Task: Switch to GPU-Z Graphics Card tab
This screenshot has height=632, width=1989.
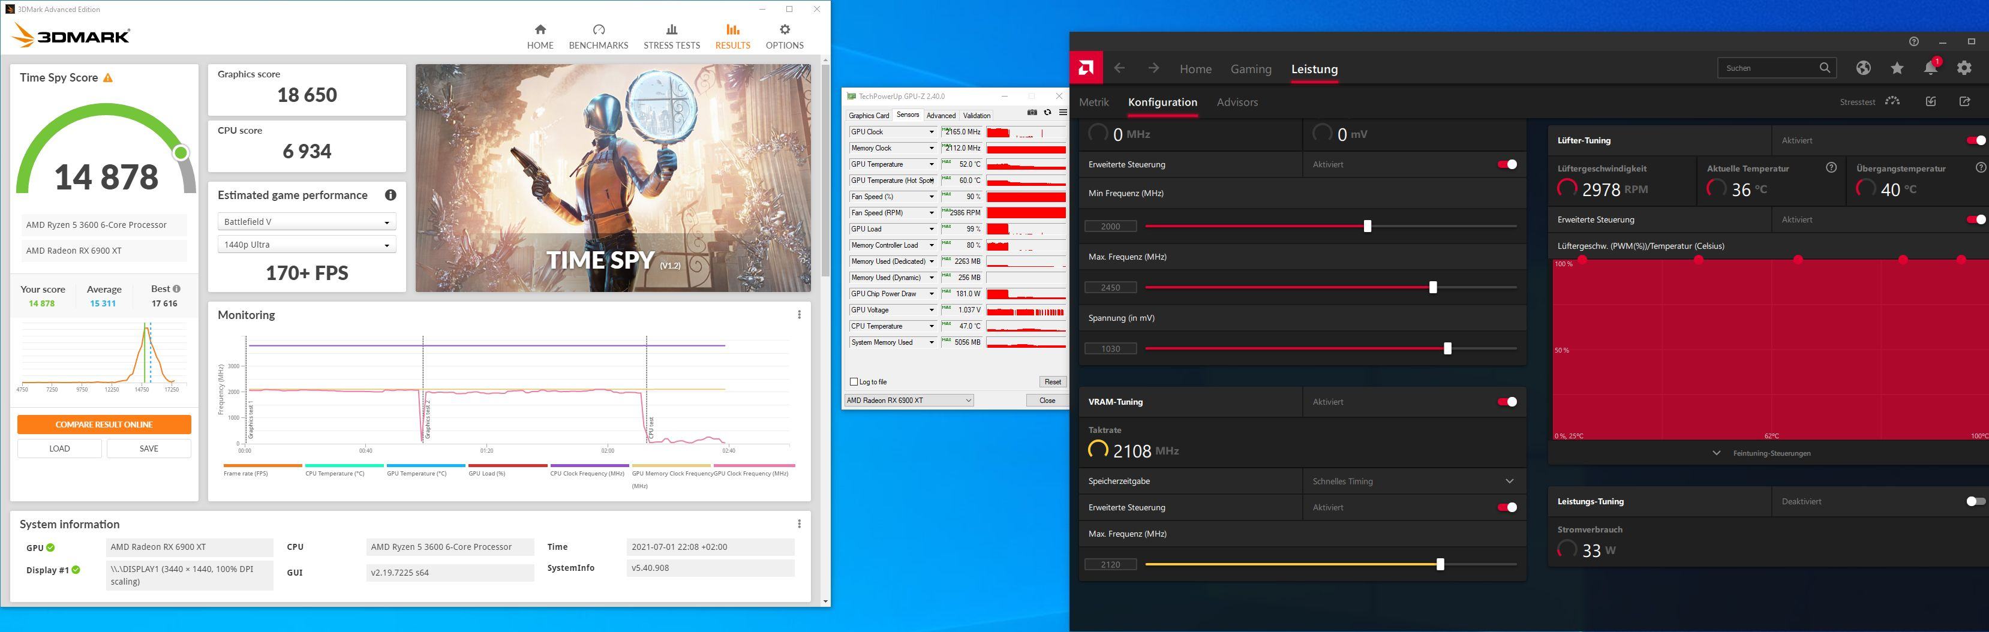Action: 869,116
